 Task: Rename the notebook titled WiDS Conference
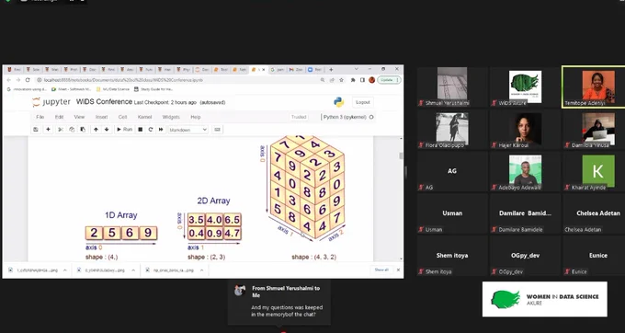pos(104,102)
